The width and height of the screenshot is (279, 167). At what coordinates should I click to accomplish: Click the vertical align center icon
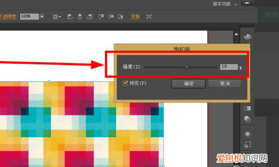point(111,17)
